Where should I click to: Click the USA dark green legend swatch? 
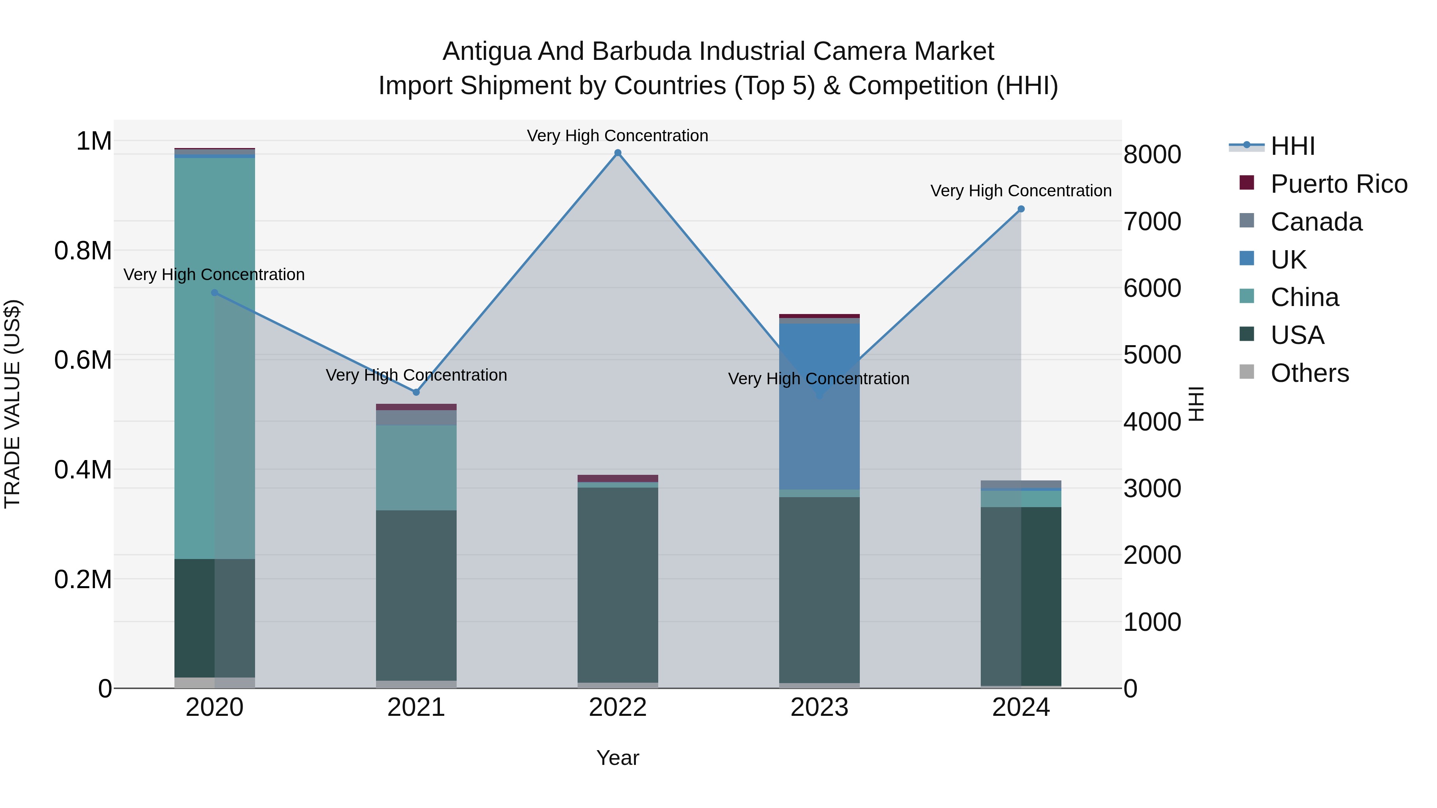tap(1246, 334)
